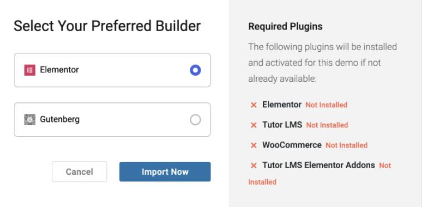Select the Gutenberg radio button
This screenshot has height=207, width=422.
click(195, 120)
